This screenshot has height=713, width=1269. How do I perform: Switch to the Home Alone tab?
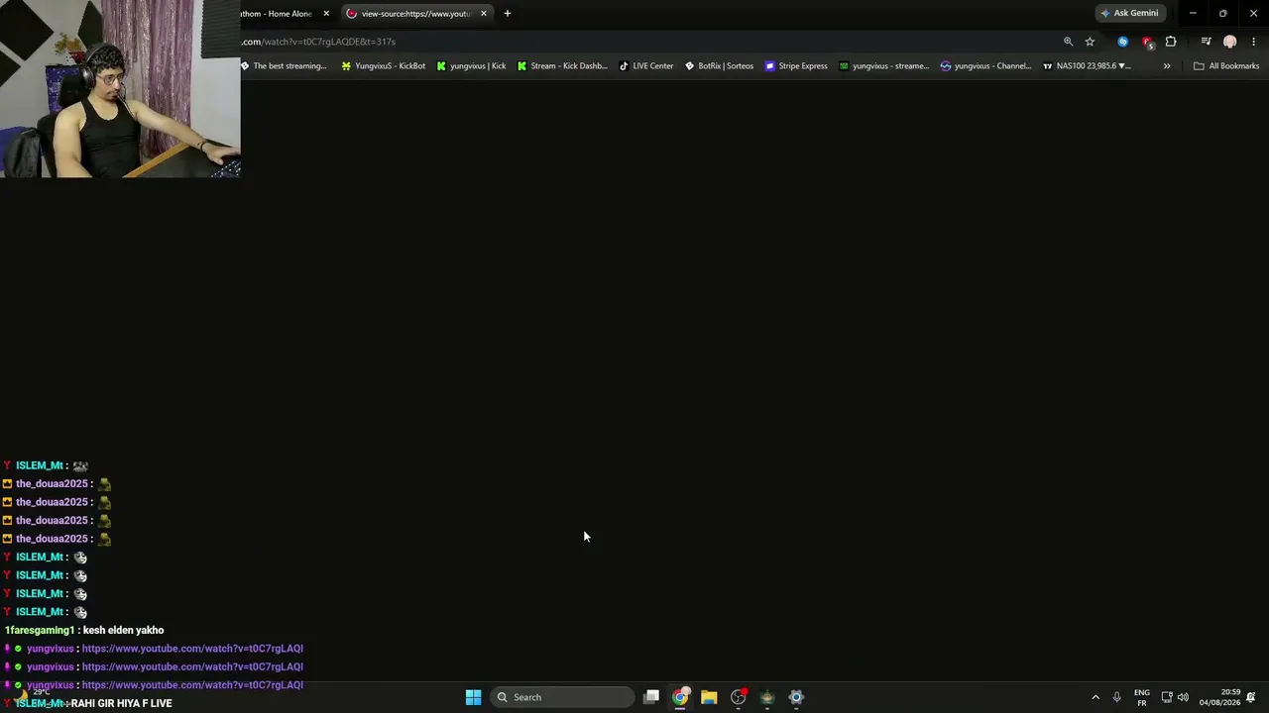point(278,13)
